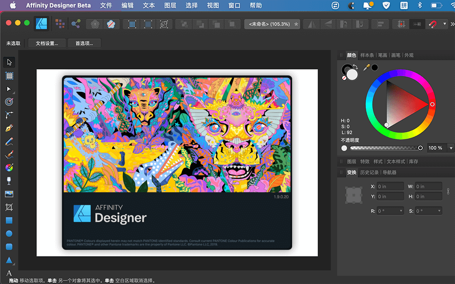Select the Ellipse shape tool
This screenshot has height=284, width=455.
9,233
